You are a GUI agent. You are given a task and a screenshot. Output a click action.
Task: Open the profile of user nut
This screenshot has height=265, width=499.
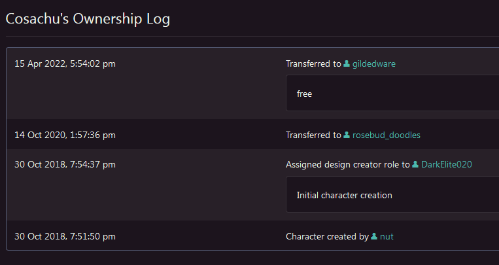pyautogui.click(x=387, y=236)
